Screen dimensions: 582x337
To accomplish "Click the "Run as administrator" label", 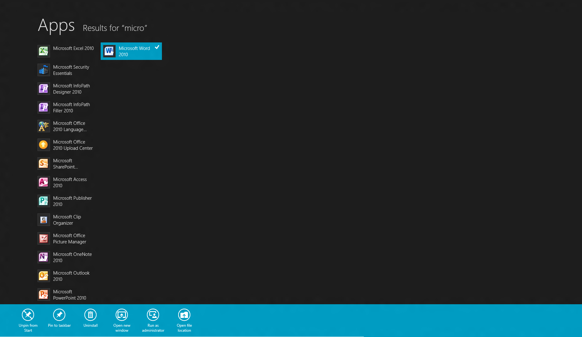I will [153, 328].
